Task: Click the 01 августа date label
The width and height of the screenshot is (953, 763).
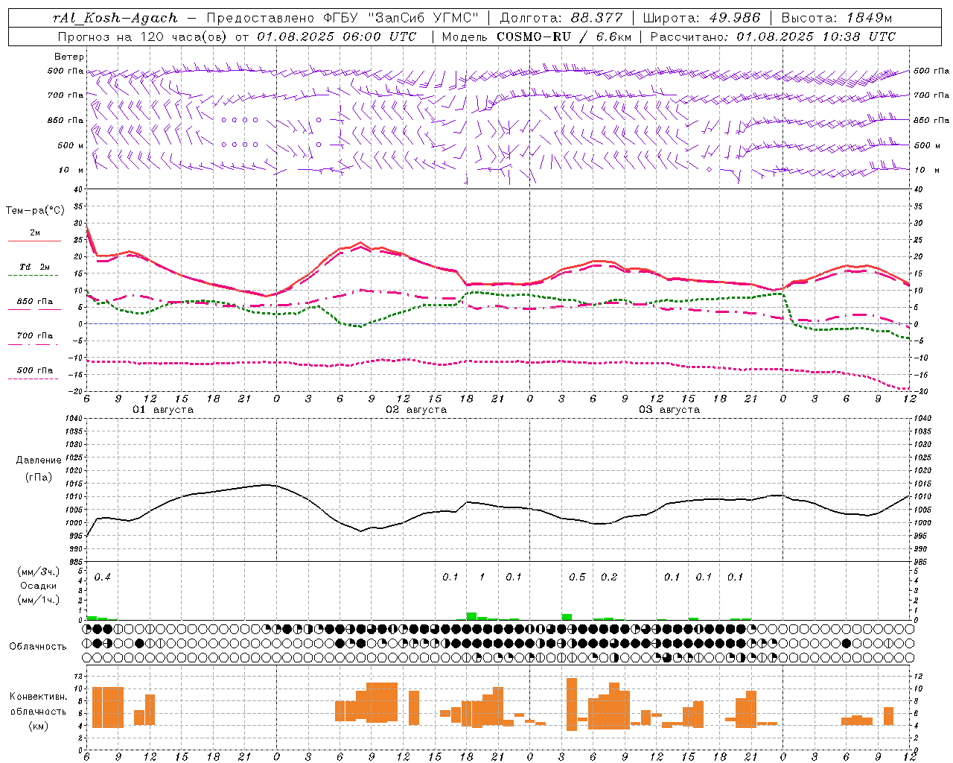Action: pos(163,410)
